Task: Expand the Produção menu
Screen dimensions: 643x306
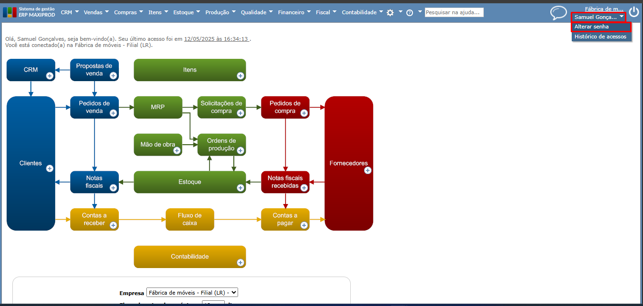Action: [x=221, y=12]
